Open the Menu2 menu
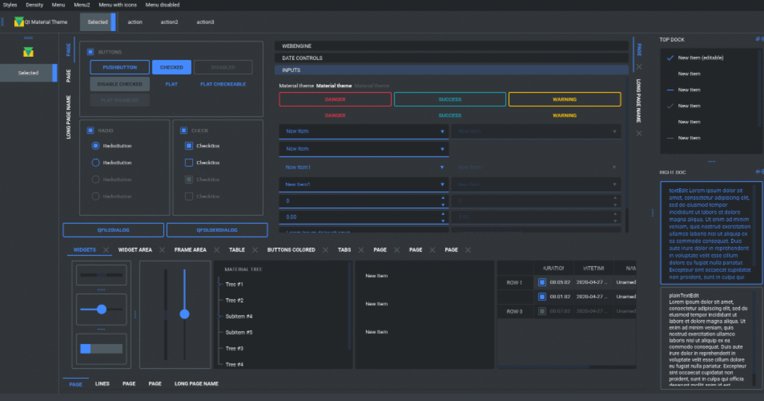 pos(82,5)
